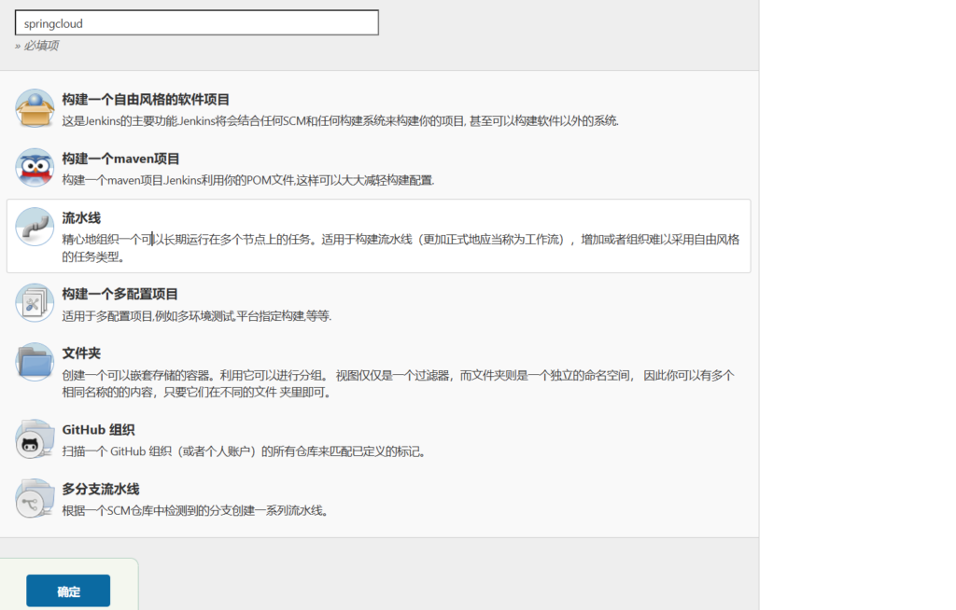Image resolution: width=956 pixels, height=610 pixels.
Task: Choose the 文件夹 item title
Action: [x=81, y=354]
